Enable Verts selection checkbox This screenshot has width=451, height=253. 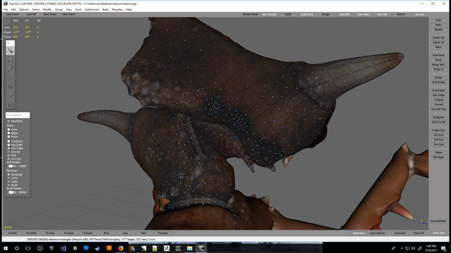pyautogui.click(x=8, y=129)
